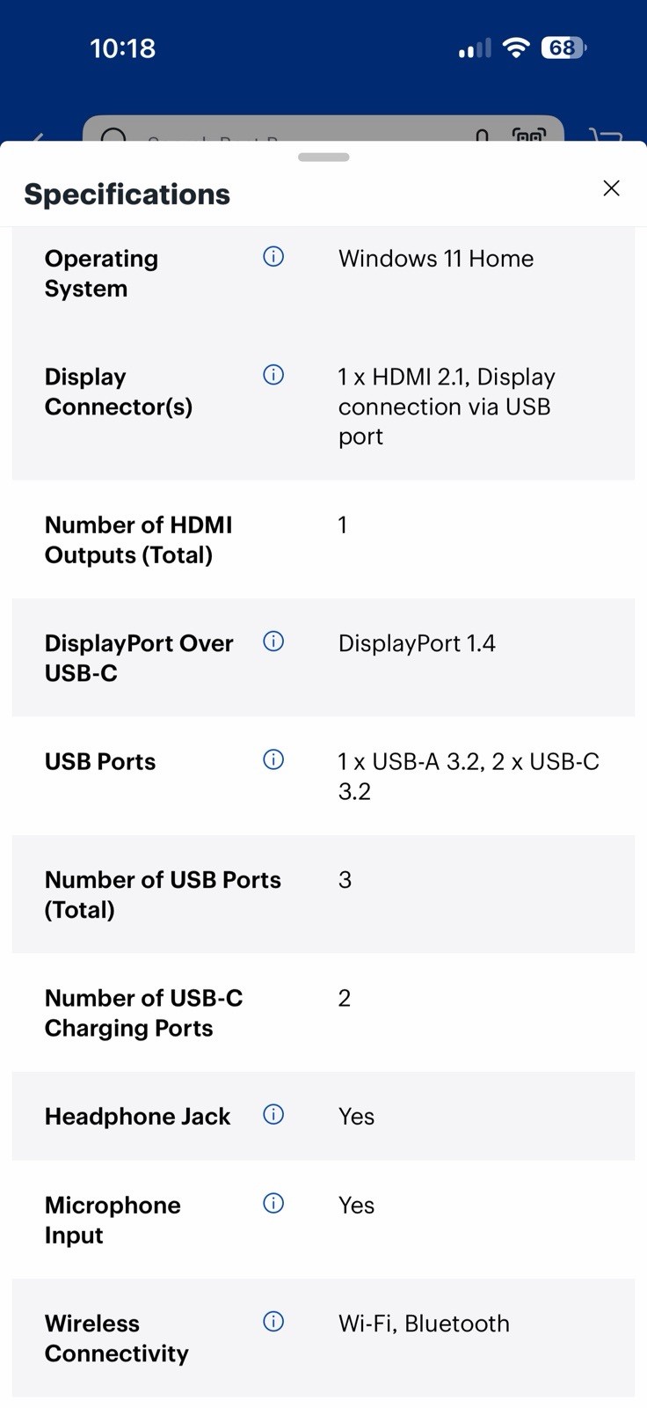Show info tooltip for USB Ports
Image resolution: width=647 pixels, height=1408 pixels.
[x=273, y=759]
